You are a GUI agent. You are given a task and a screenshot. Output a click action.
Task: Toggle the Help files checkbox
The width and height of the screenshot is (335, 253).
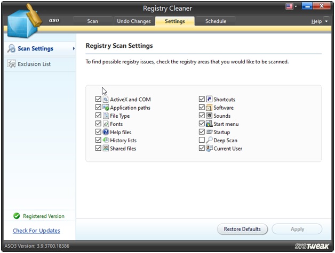pos(98,132)
